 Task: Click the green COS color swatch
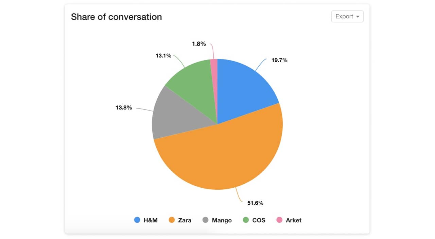tap(245, 220)
